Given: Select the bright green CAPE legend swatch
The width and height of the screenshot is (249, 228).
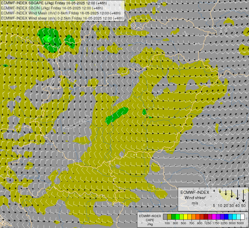Looking at the screenshot, I should click(x=177, y=217).
